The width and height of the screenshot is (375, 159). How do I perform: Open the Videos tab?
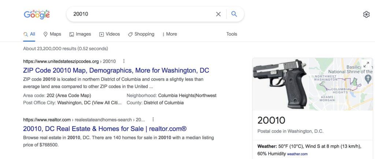(x=109, y=34)
